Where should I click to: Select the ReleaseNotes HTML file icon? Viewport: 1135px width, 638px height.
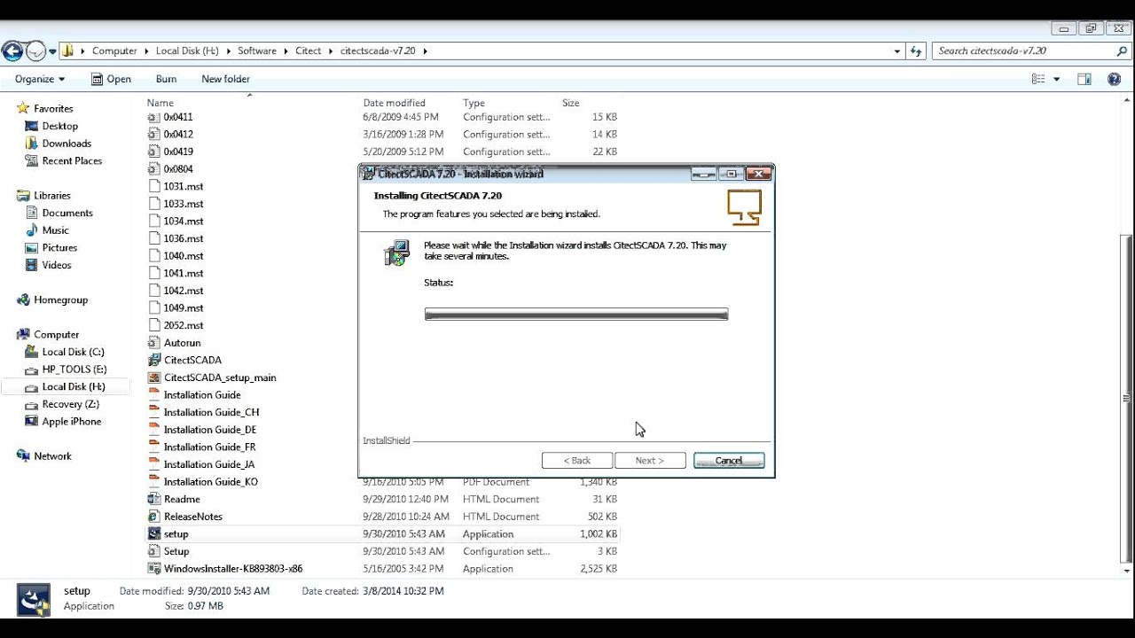154,517
